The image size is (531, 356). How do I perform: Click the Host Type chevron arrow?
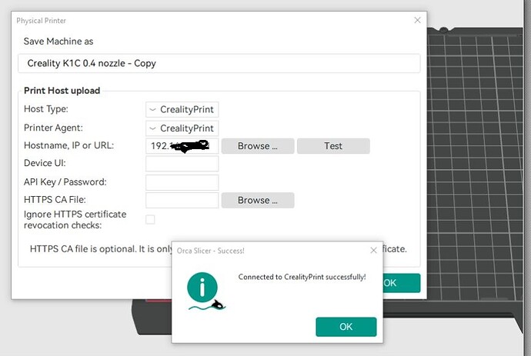click(x=152, y=110)
